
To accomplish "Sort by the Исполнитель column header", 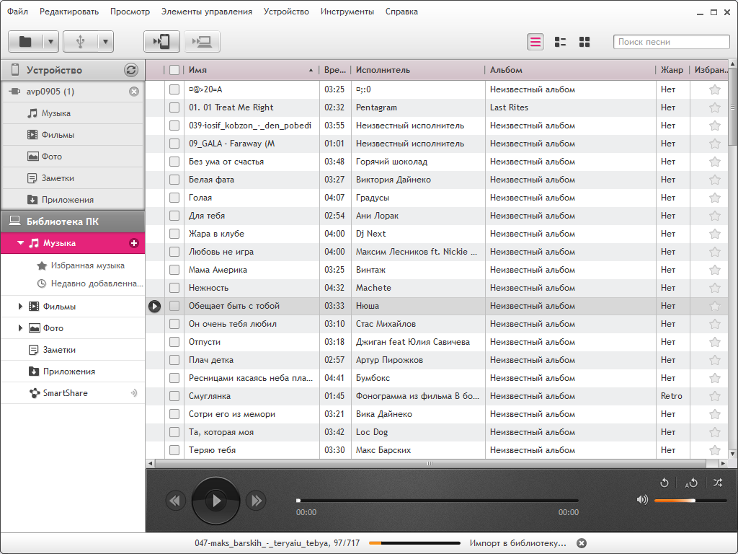I will pyautogui.click(x=418, y=70).
